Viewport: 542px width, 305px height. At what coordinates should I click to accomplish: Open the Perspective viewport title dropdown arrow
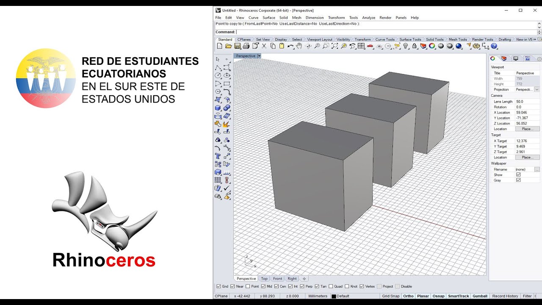pyautogui.click(x=259, y=56)
